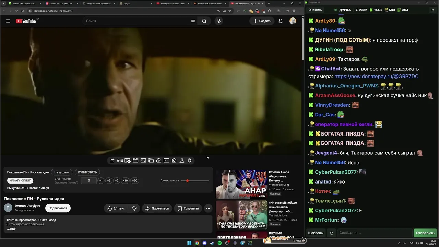Open the Roman Vasylyev channel avatar
The image size is (439, 247).
coord(8,208)
